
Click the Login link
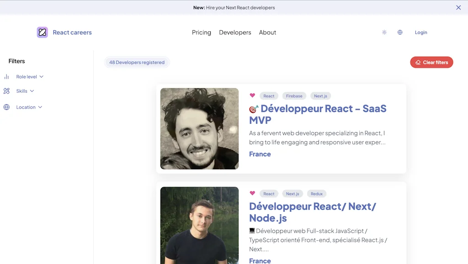click(421, 32)
